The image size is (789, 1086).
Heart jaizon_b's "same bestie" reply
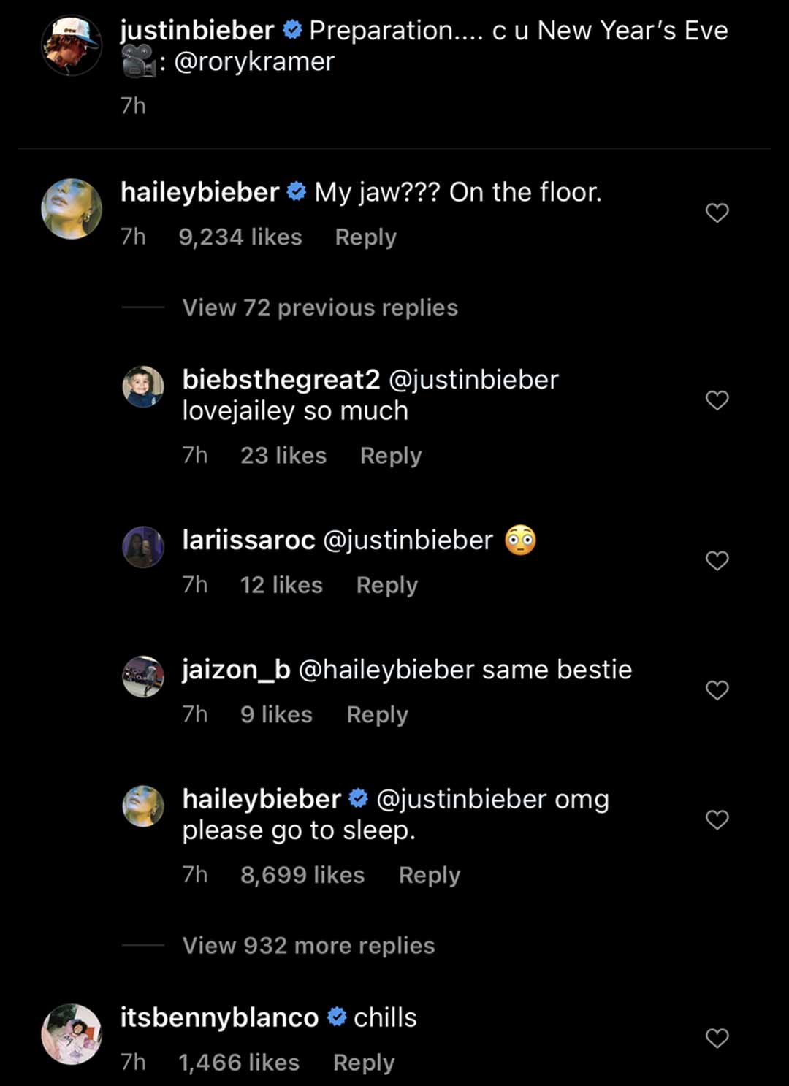coord(717,690)
